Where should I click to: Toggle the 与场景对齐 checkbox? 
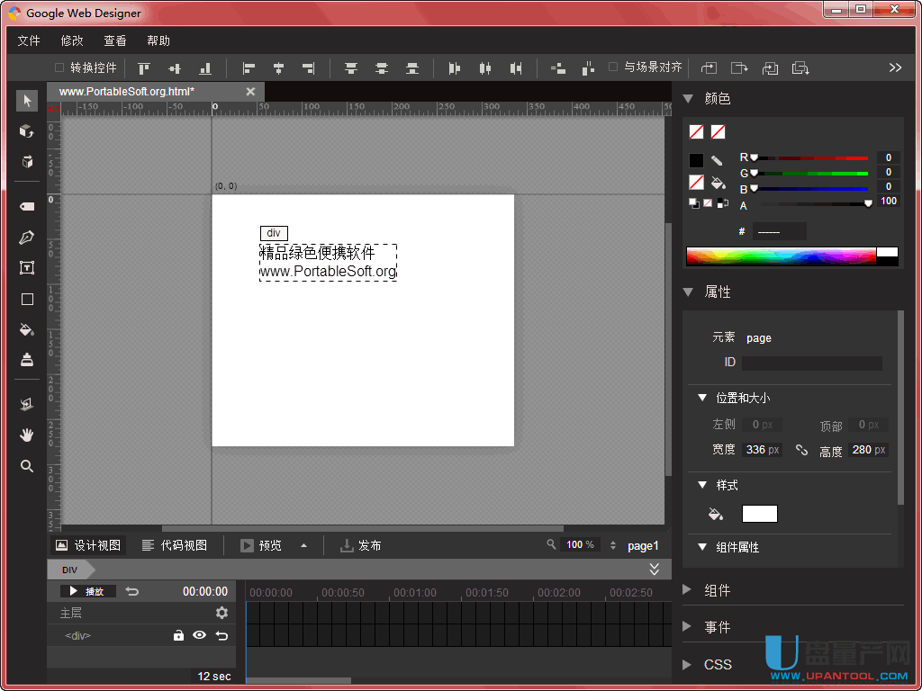tap(613, 67)
